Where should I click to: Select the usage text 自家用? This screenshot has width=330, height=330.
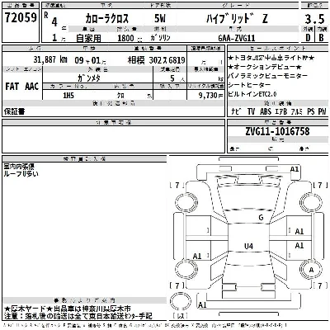88,38
